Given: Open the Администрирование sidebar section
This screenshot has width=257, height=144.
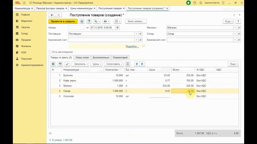Looking at the screenshot, I should point(32,65).
